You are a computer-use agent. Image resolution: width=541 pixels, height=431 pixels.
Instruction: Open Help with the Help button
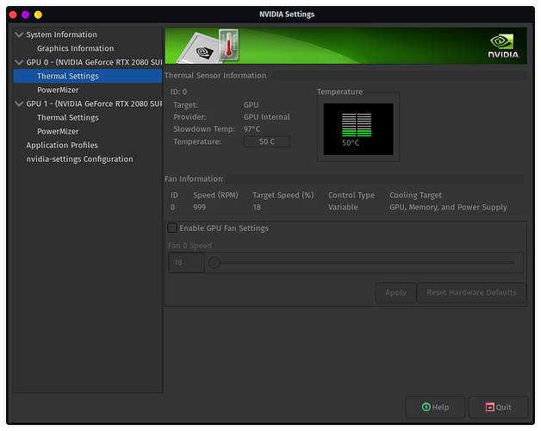[435, 407]
